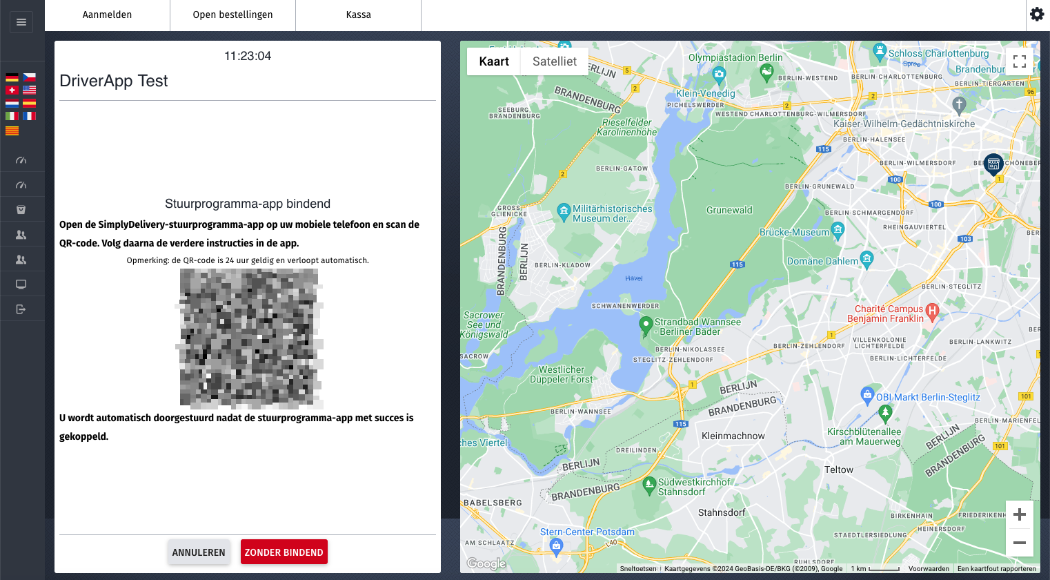The height and width of the screenshot is (580, 1050).
Task: Select the Catalan striped flag
Action: (x=12, y=130)
